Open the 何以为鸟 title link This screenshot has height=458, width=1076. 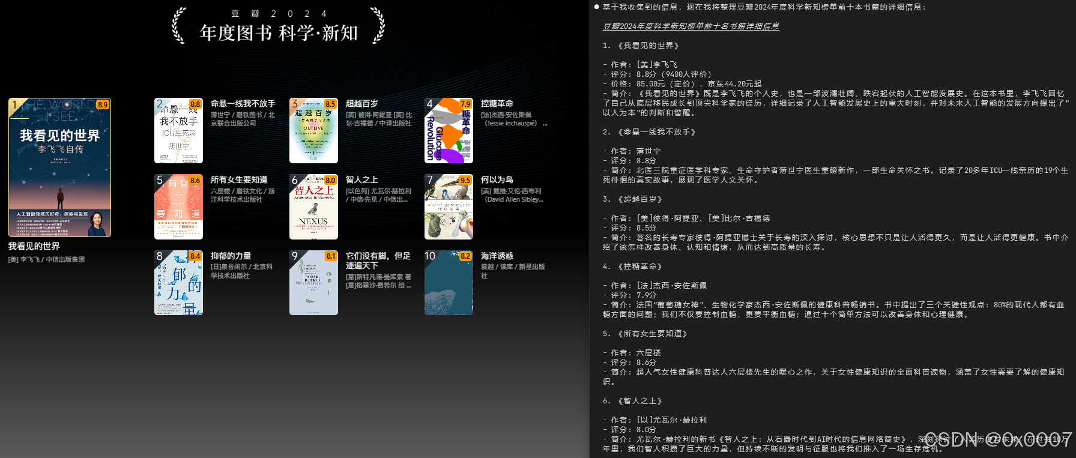point(497,180)
